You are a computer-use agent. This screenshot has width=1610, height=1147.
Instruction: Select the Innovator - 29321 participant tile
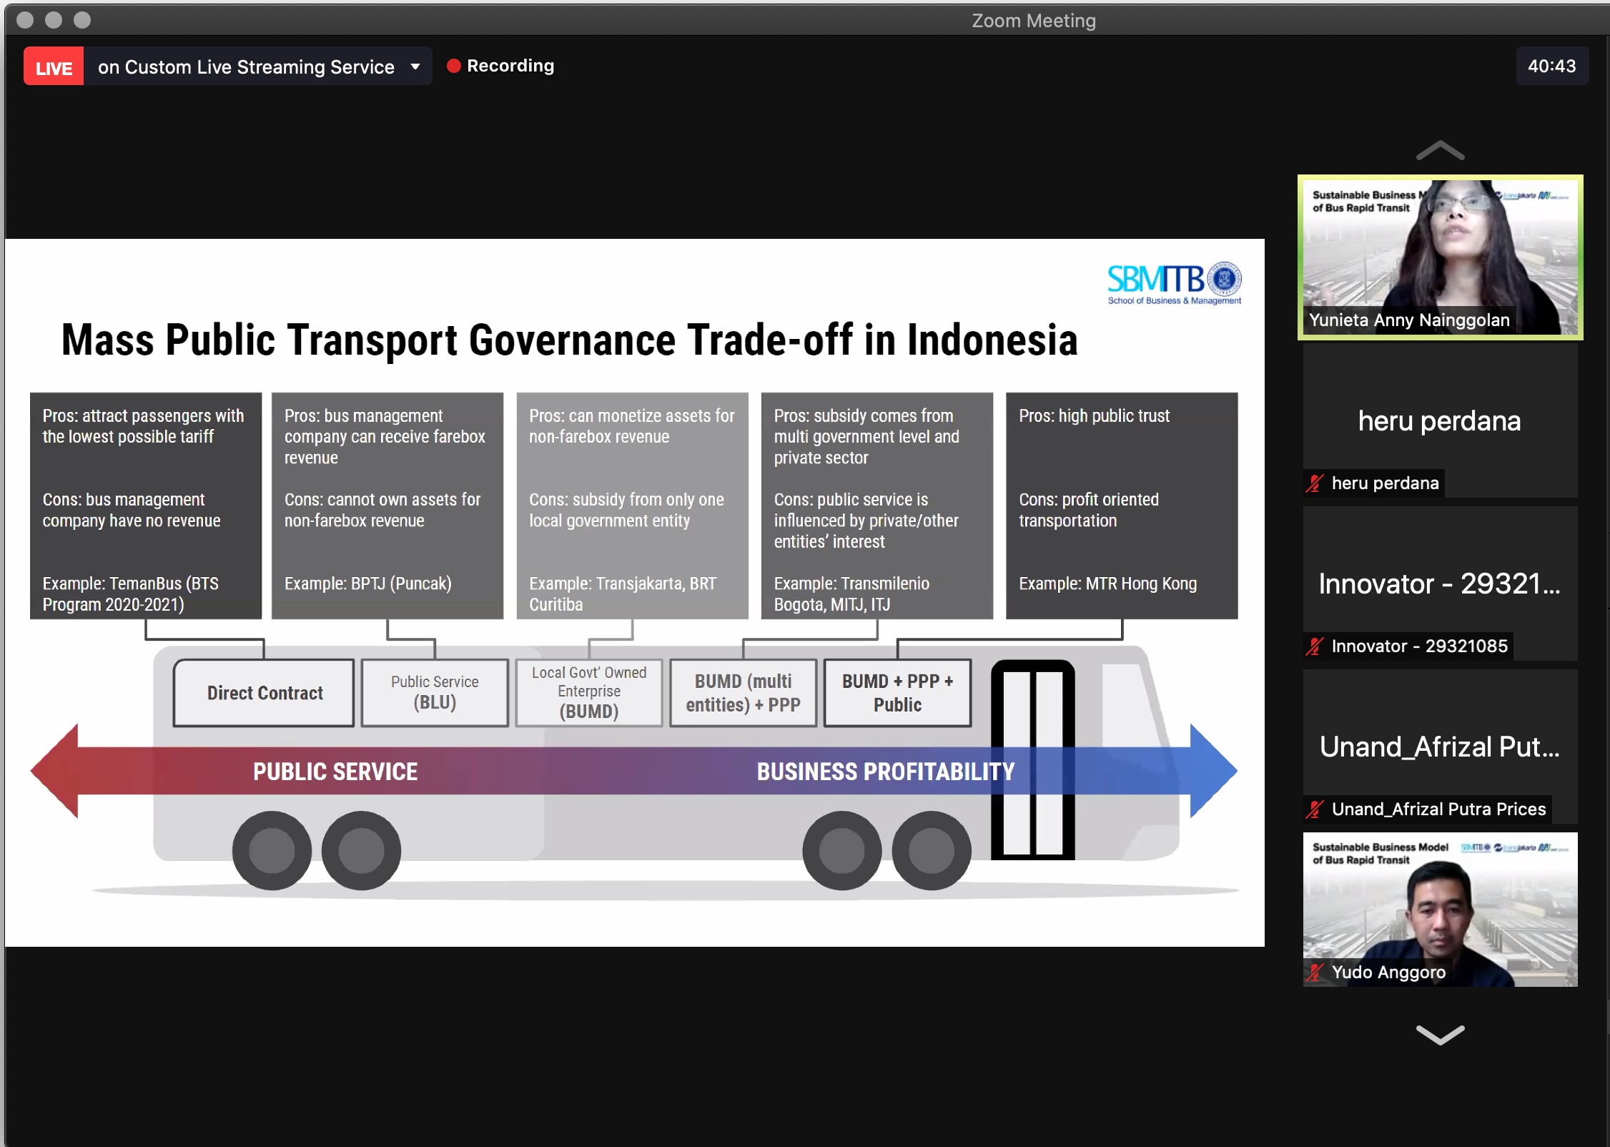click(1440, 584)
